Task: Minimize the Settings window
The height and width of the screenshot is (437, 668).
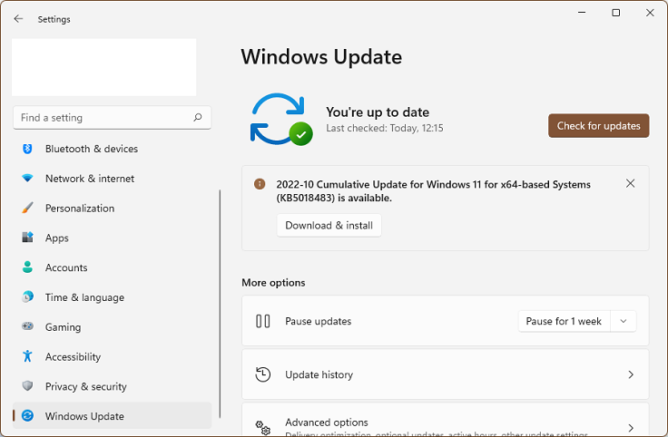Action: tap(582, 13)
